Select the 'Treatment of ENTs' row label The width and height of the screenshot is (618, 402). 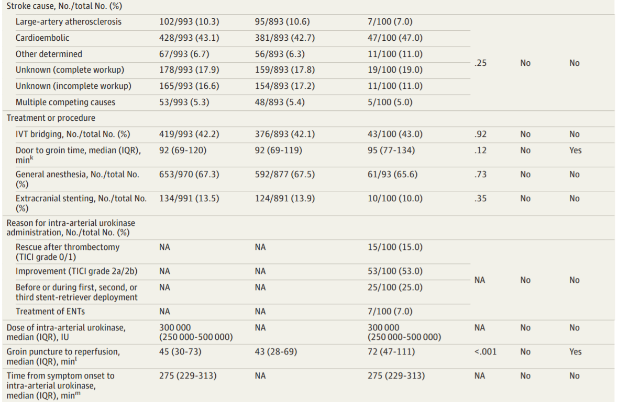[x=50, y=311]
